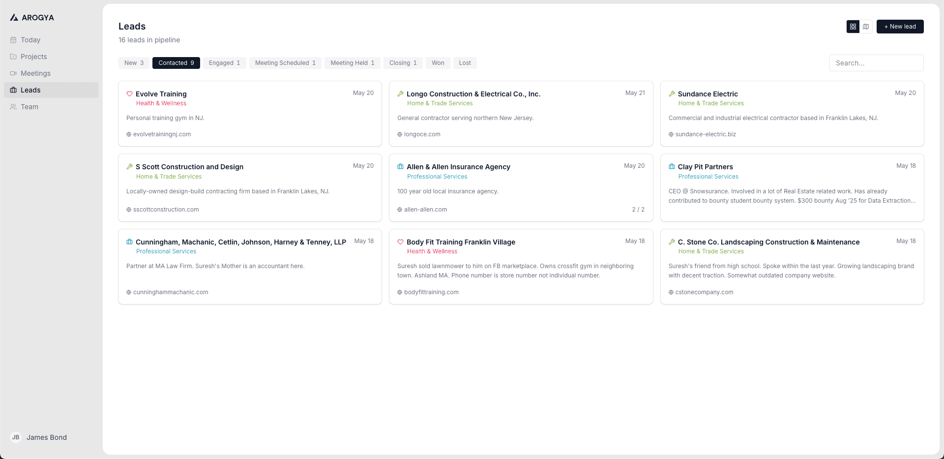Open Meetings via its camera icon
The image size is (944, 459).
(x=13, y=73)
